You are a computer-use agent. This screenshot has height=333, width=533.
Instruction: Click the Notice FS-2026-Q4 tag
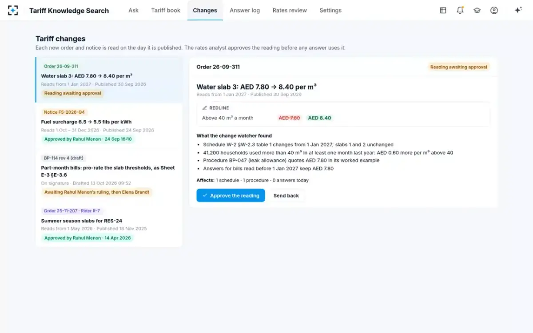pos(64,112)
